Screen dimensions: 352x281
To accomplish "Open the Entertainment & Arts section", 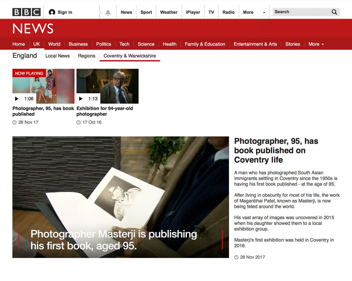I will (255, 44).
